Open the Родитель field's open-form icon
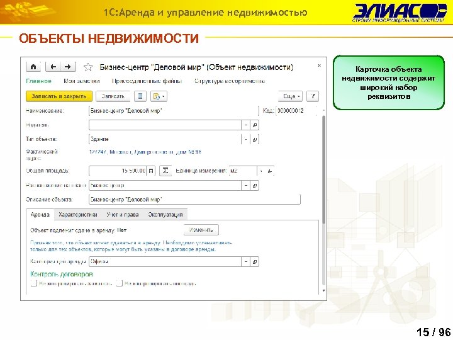Image resolution: width=453 pixels, height=340 pixels. coord(255,125)
